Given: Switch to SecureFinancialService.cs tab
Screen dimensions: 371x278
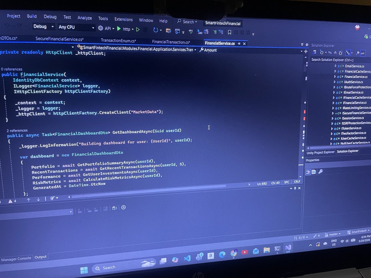Looking at the screenshot, I should click(x=60, y=39).
